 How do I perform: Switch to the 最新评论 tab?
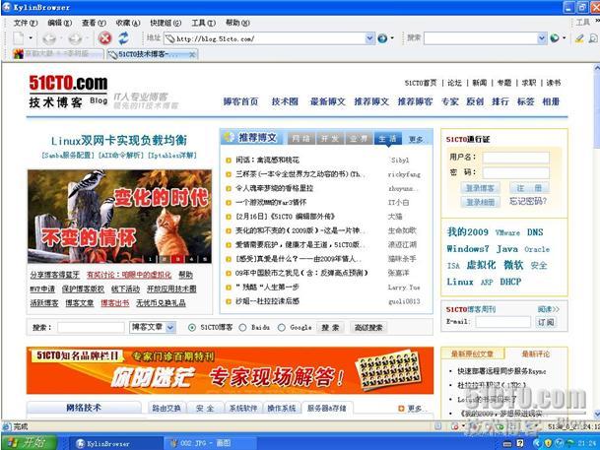536,354
